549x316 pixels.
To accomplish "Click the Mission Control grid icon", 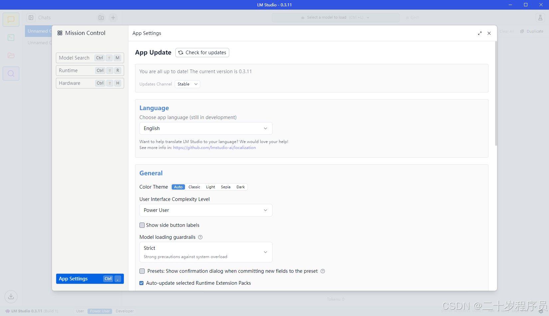I will 60,33.
